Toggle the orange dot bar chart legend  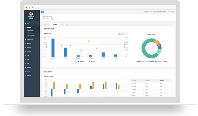[x=92, y=61]
